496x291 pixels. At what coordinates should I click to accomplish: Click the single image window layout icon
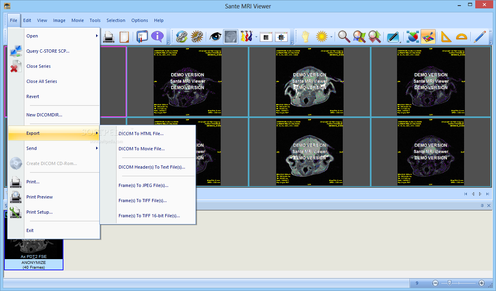[x=266, y=37]
